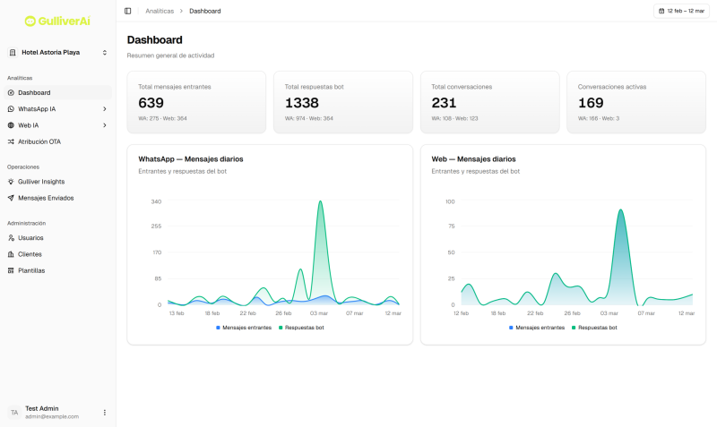Click the WhatsApp IA chat icon

(x=11, y=109)
